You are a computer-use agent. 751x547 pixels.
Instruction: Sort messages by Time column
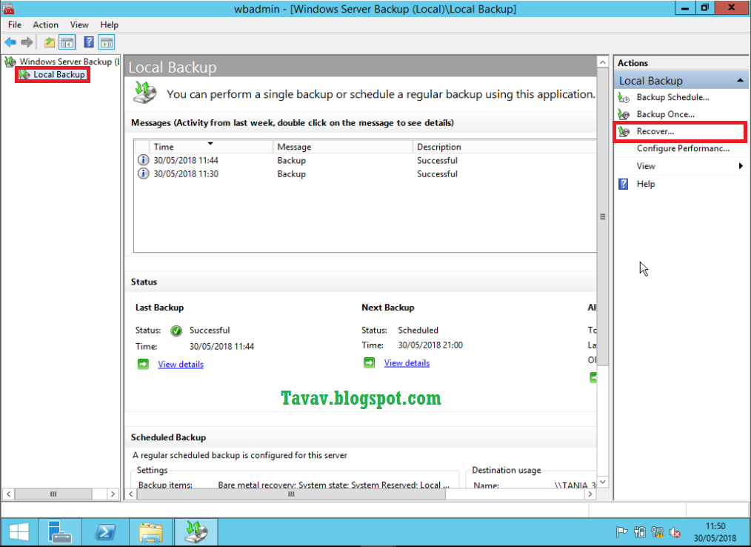pos(211,147)
